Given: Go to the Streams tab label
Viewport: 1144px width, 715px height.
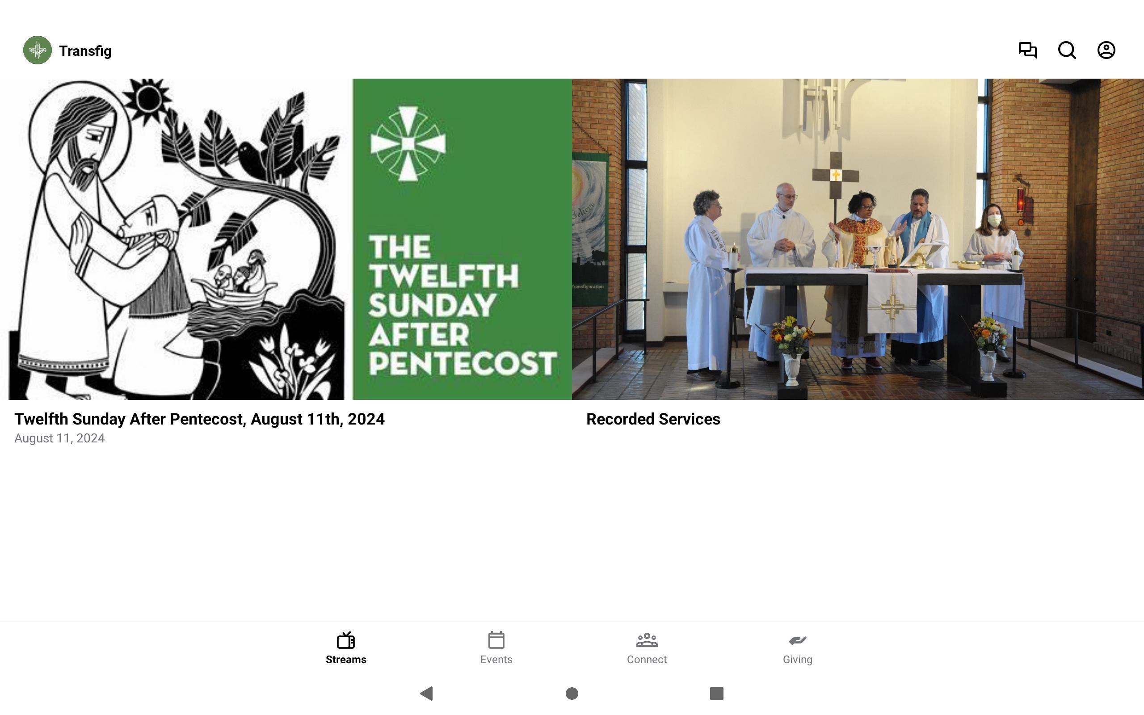Looking at the screenshot, I should click(x=345, y=660).
